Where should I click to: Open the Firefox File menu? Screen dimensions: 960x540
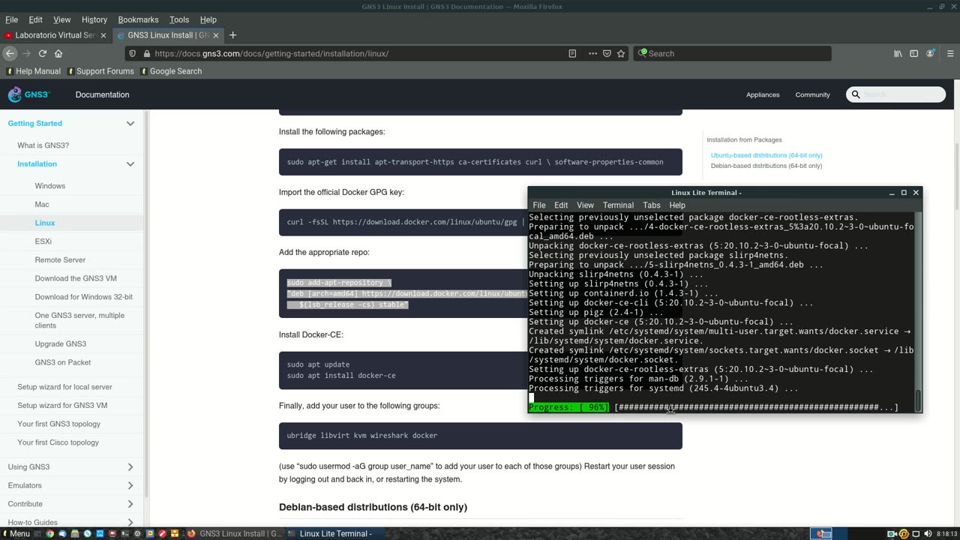coord(12,19)
